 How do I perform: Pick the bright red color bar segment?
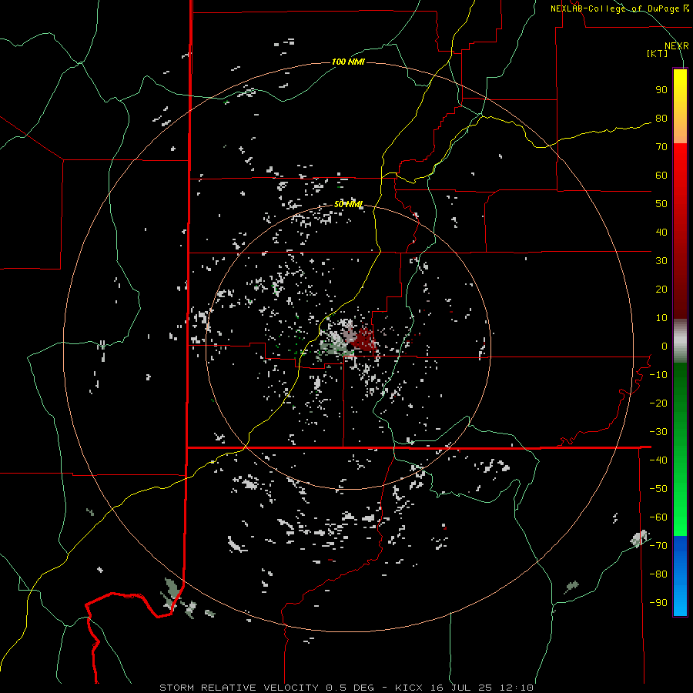680,163
